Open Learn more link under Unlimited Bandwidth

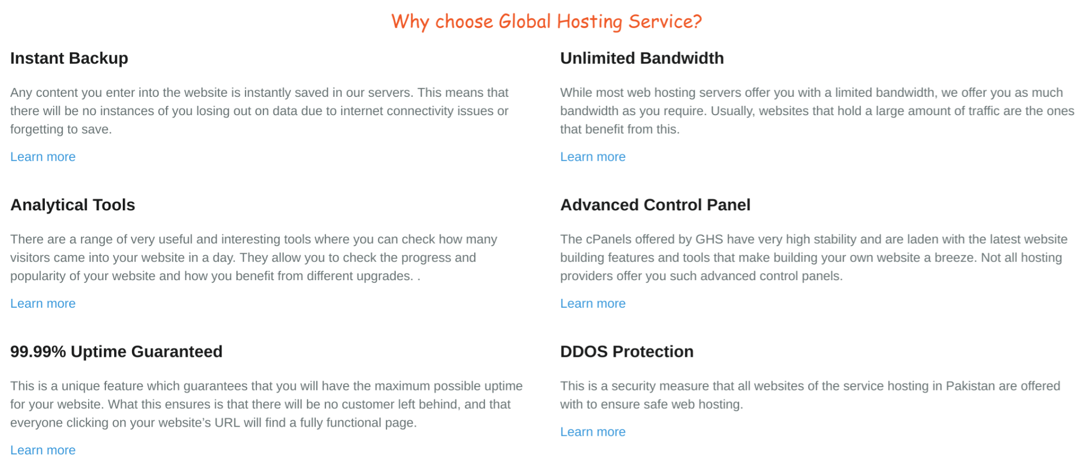tap(593, 157)
